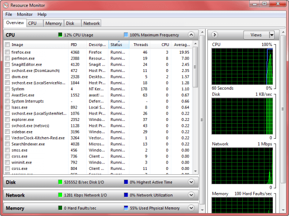Switch to the CPU tab
This screenshot has height=216, width=289.
click(x=35, y=24)
